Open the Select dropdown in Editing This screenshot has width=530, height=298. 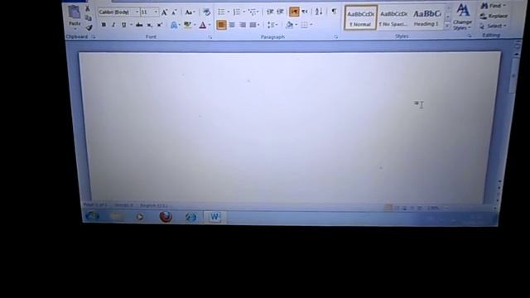pyautogui.click(x=494, y=26)
